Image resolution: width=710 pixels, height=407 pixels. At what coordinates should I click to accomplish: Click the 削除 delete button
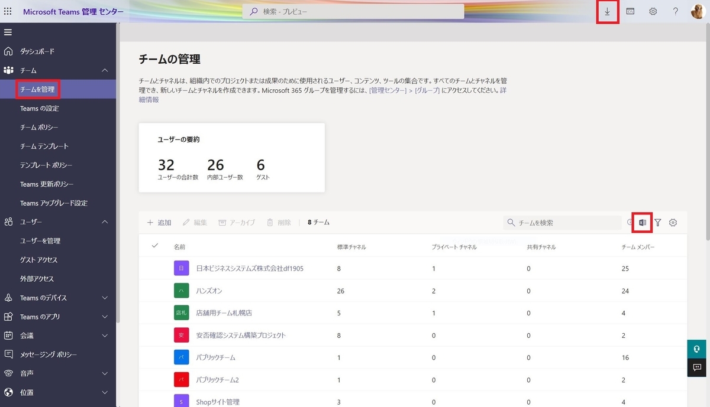pos(279,223)
